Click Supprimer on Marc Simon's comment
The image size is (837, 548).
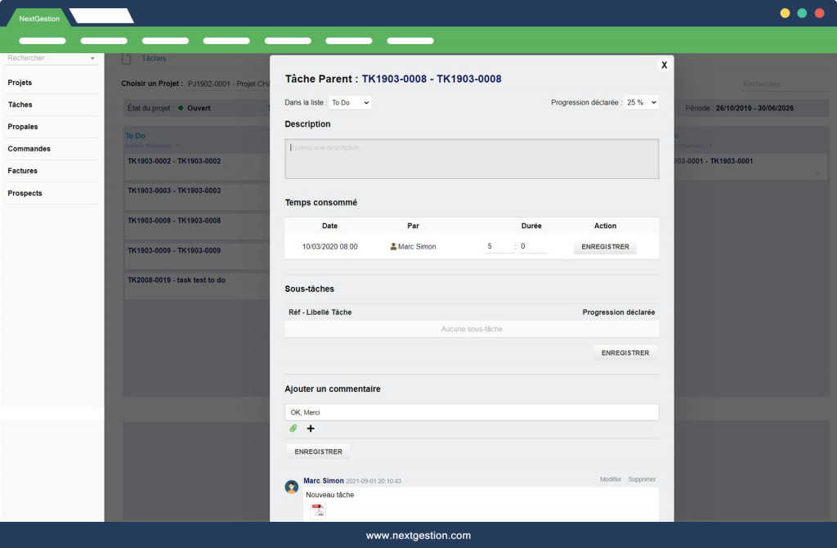642,479
